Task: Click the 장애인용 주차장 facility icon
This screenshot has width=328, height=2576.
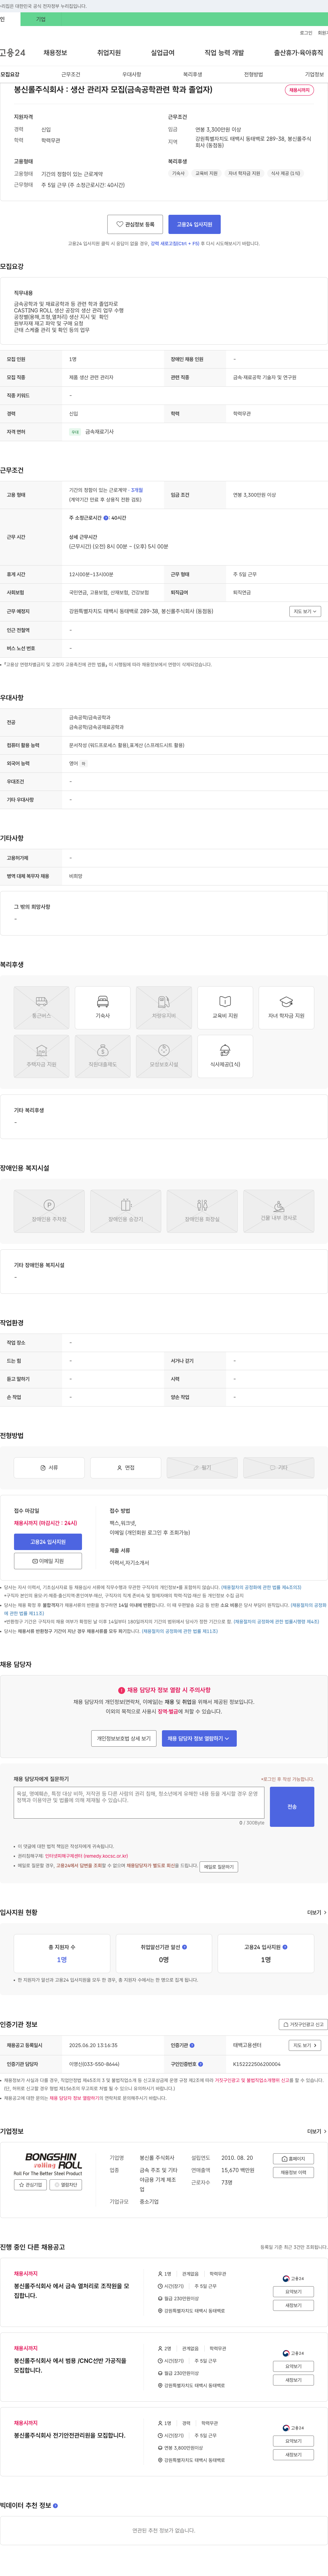Action: point(49,1211)
